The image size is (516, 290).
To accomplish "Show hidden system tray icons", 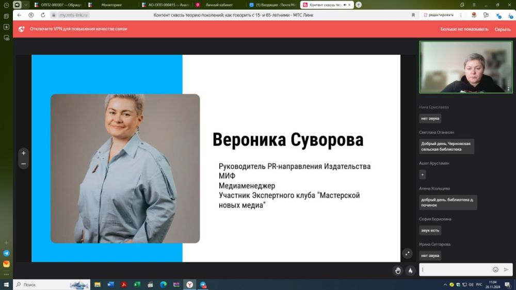I will pyautogui.click(x=445, y=285).
